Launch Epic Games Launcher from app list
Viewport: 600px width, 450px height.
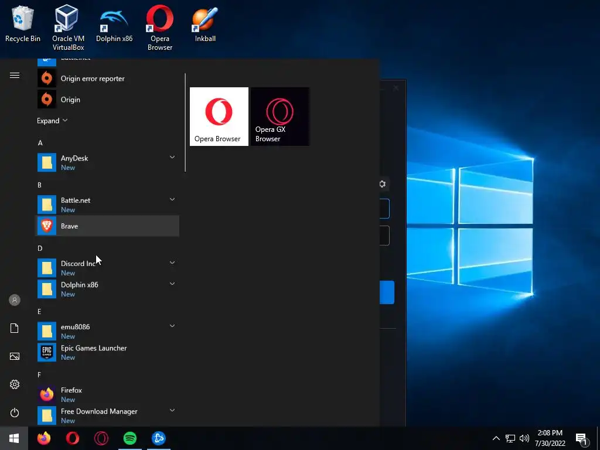tap(107, 352)
